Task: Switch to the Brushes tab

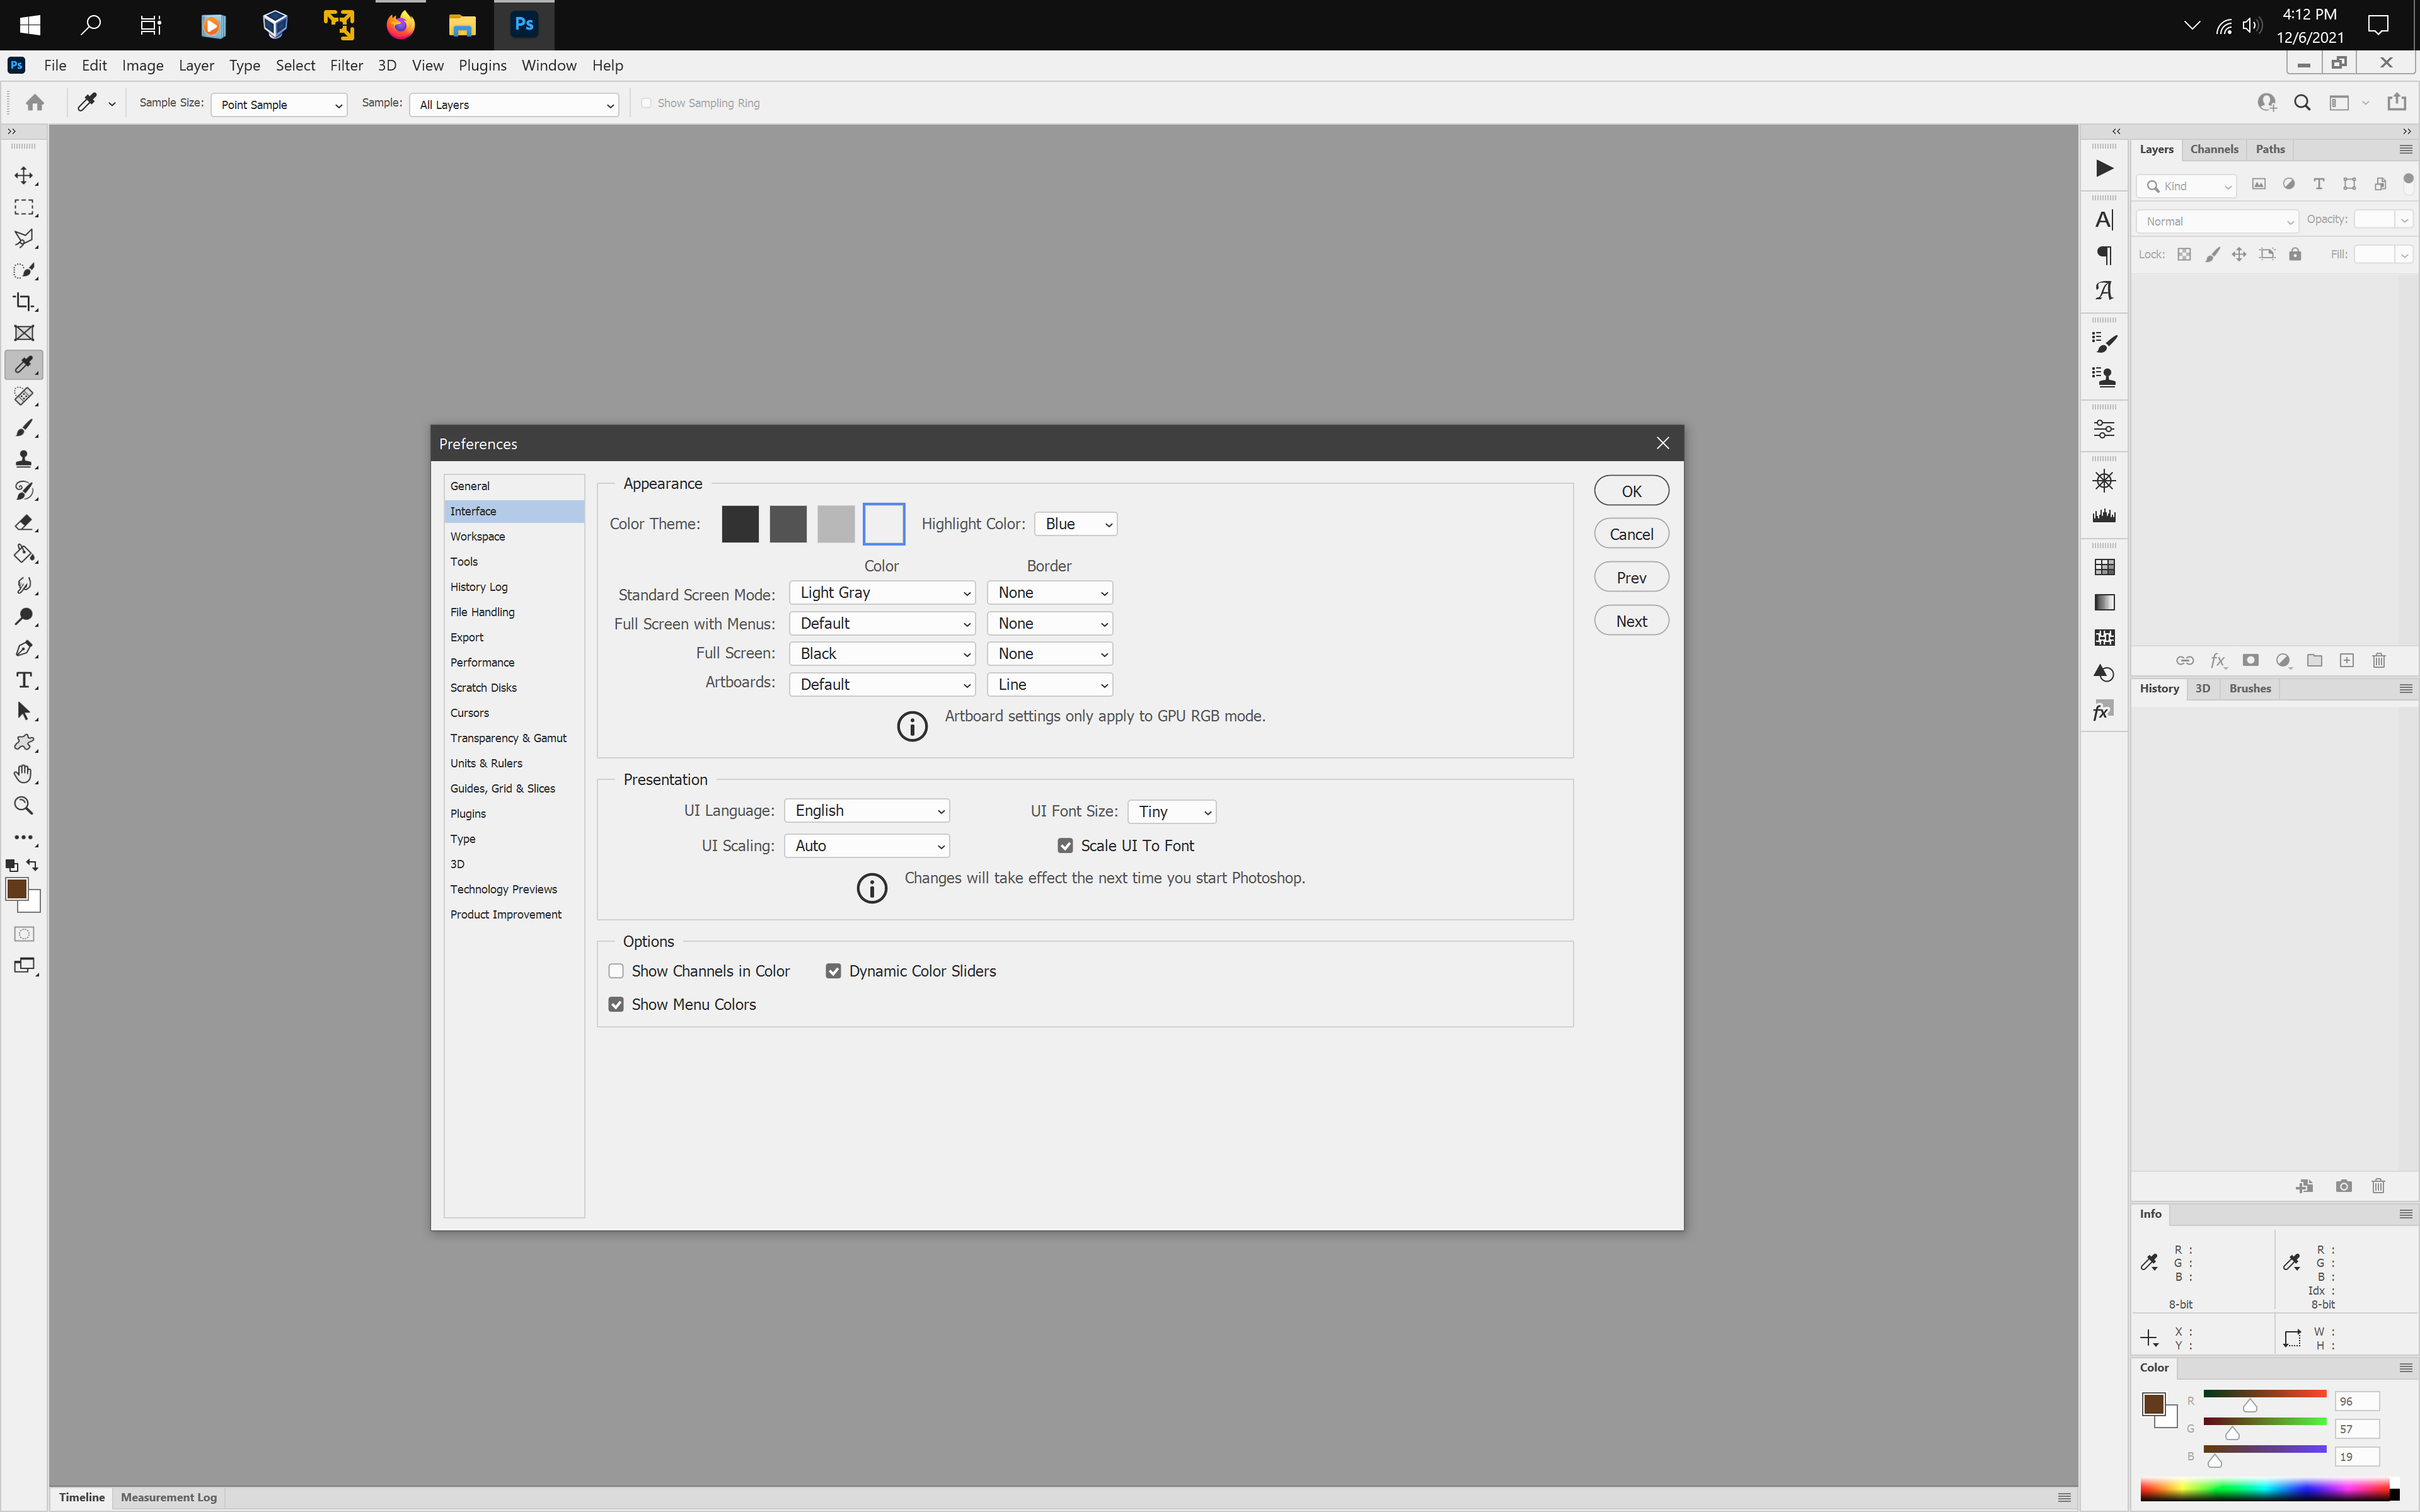Action: pos(2250,688)
